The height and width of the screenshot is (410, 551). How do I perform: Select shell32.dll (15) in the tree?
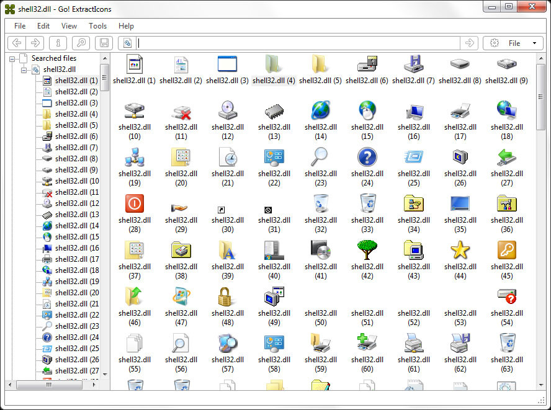pos(77,237)
